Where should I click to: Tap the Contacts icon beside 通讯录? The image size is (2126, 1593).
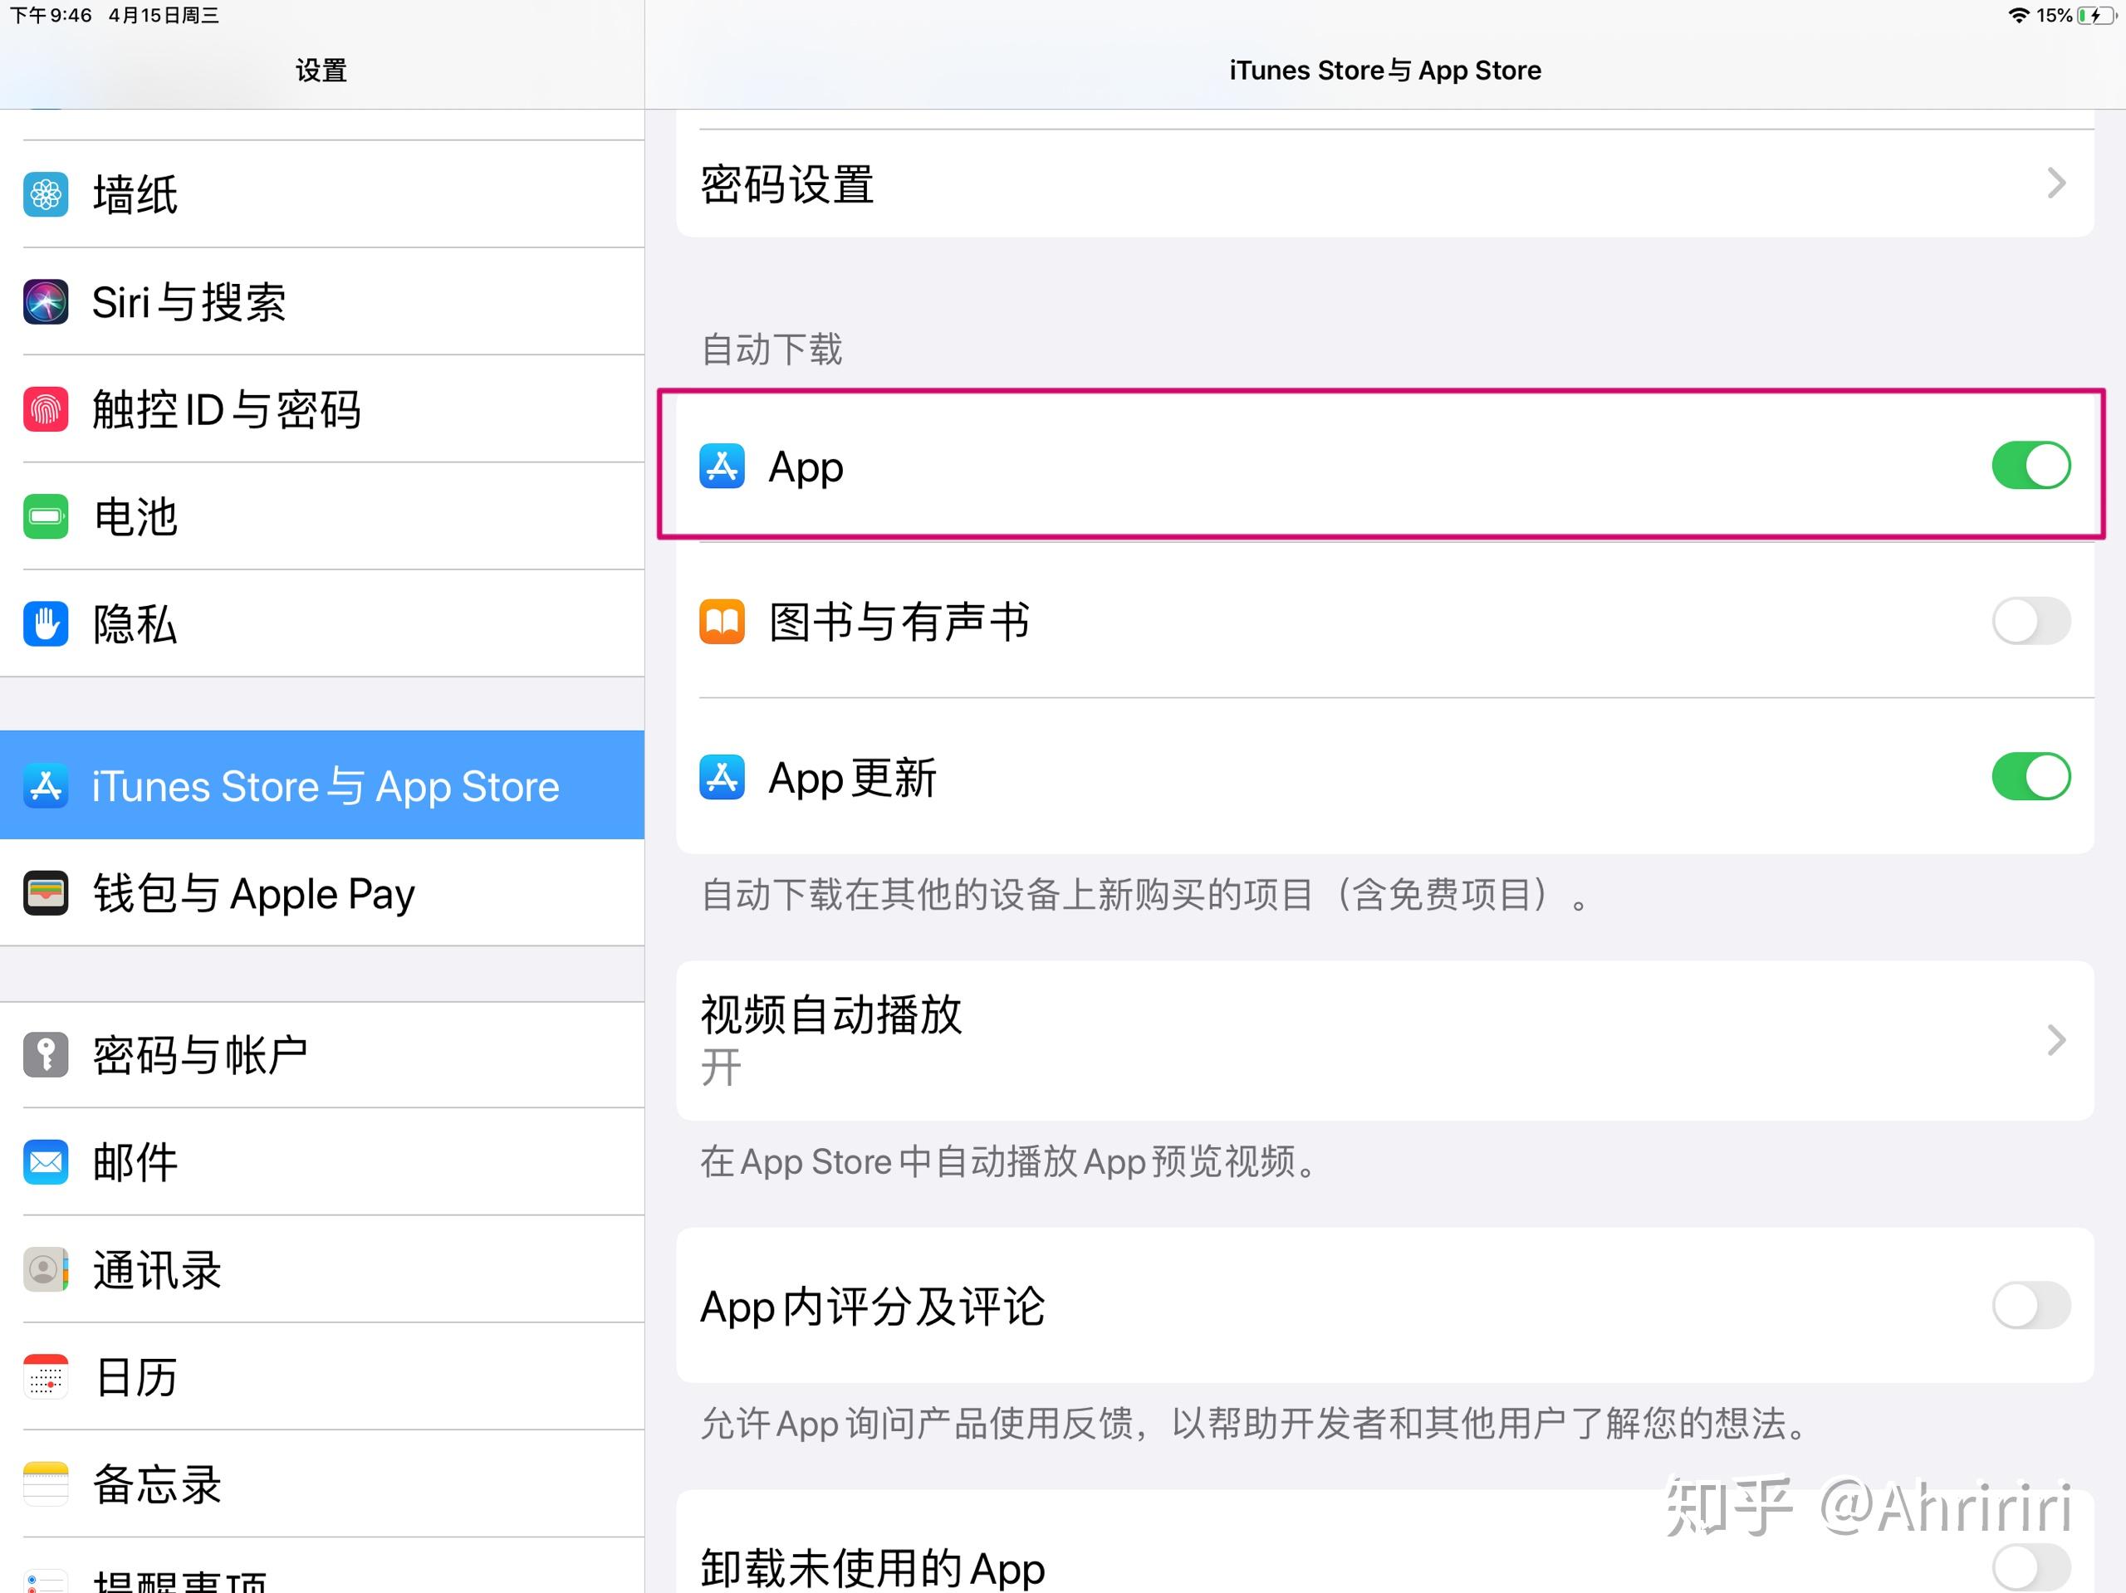point(45,1270)
